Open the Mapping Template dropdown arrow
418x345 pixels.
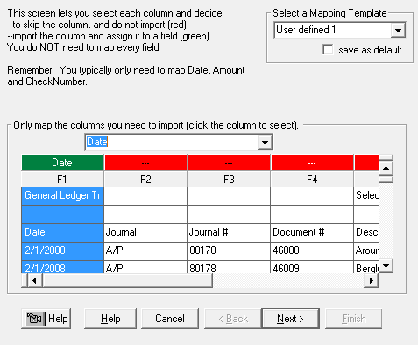click(x=398, y=30)
